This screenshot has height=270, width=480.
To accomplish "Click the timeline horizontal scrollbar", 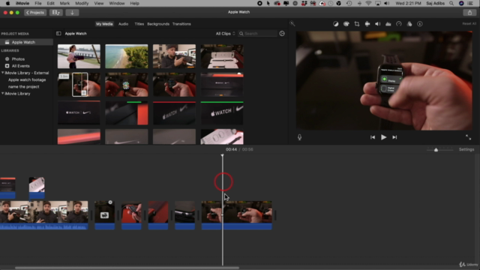I will 127,268.
